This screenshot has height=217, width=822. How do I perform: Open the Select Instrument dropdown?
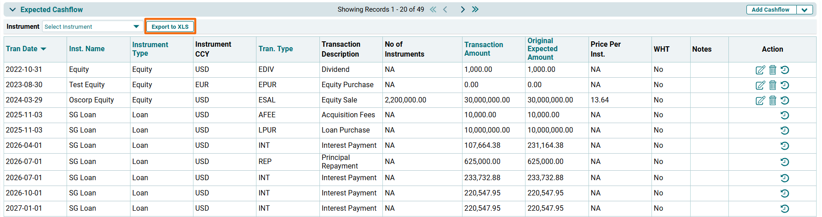point(92,27)
